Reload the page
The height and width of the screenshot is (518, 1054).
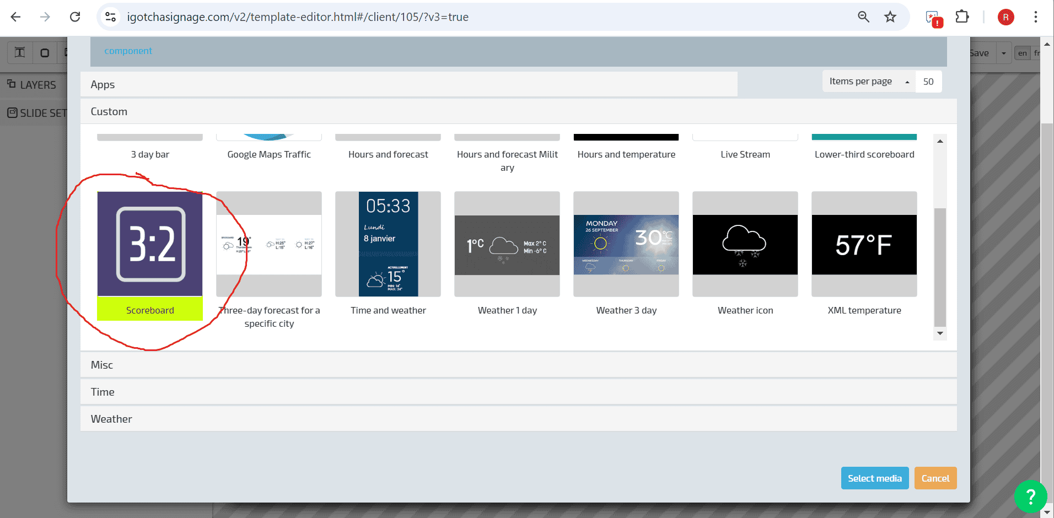(x=75, y=17)
